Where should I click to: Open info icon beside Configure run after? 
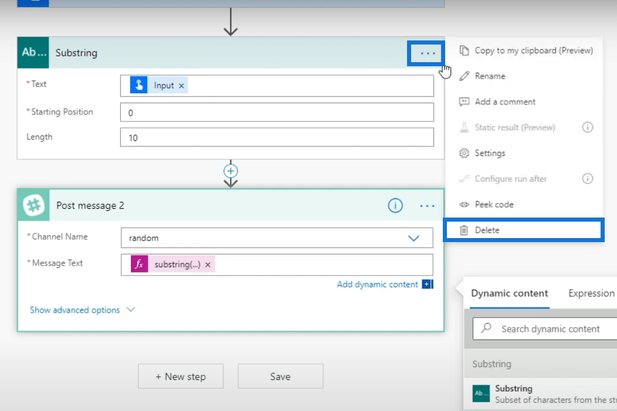[x=588, y=179]
